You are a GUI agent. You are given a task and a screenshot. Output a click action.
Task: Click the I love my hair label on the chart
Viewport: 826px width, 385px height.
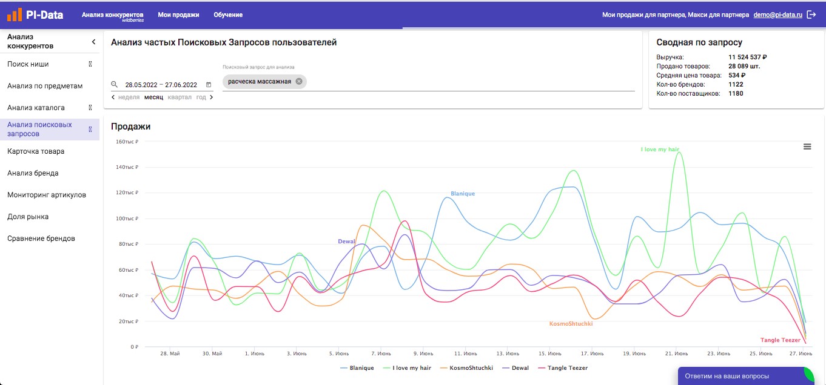click(660, 150)
